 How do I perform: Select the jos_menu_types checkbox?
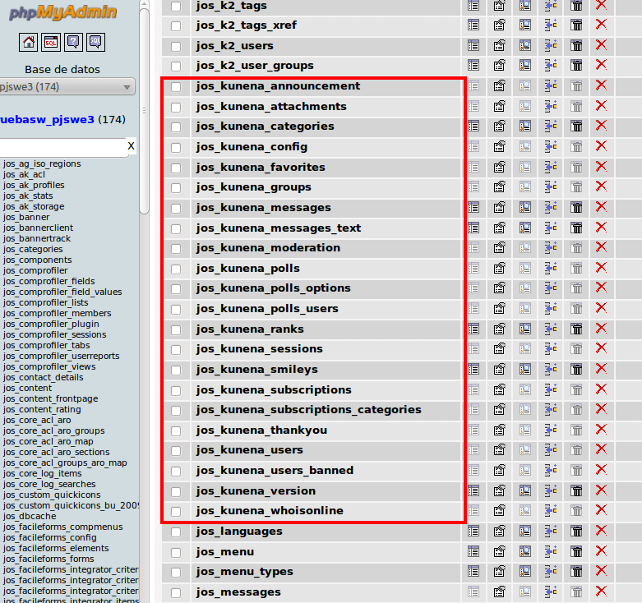coord(176,573)
